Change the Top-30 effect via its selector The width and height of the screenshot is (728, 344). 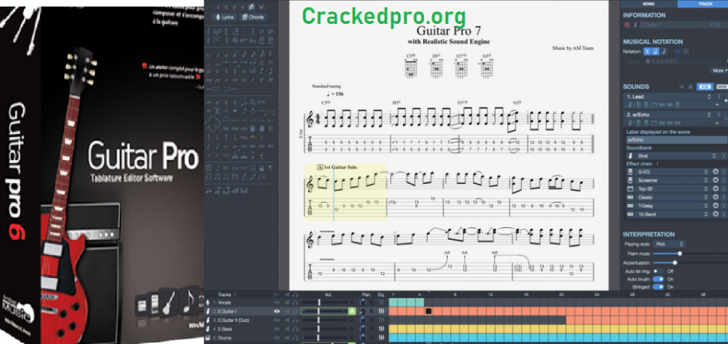tap(706, 188)
